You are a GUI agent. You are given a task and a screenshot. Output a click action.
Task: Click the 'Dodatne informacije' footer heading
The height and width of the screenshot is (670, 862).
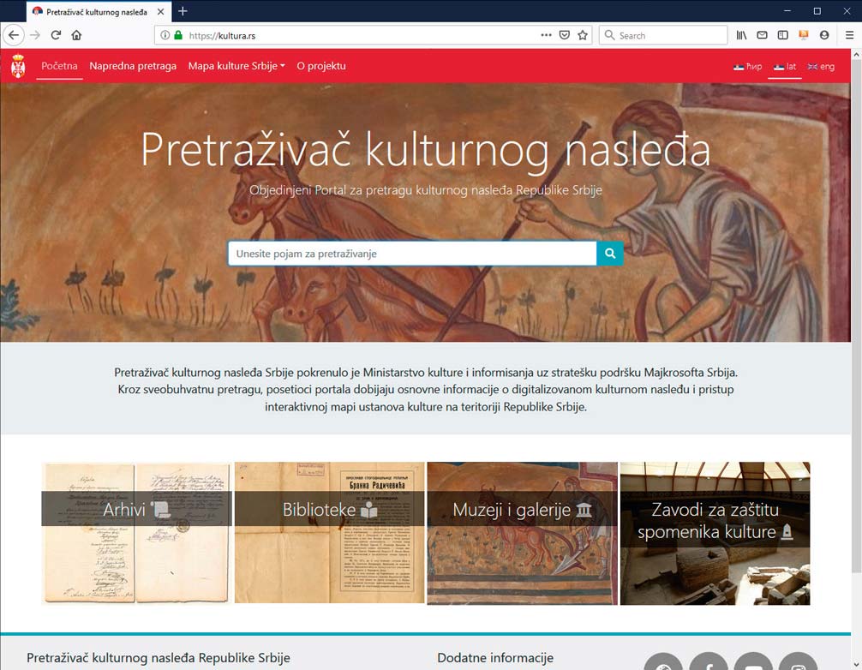point(495,658)
